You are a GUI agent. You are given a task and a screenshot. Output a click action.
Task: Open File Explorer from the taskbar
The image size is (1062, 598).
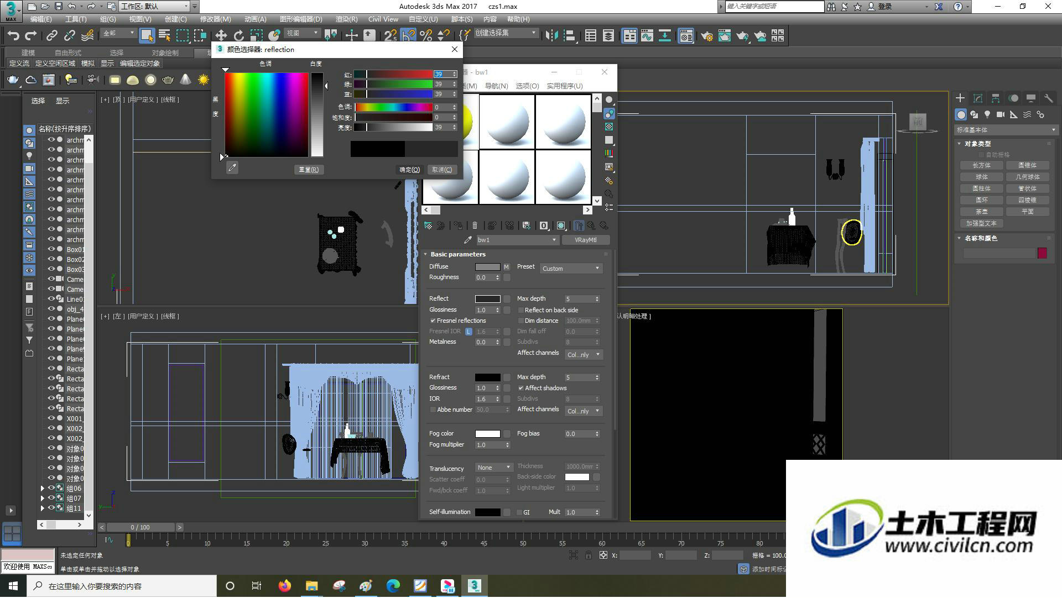pos(311,586)
